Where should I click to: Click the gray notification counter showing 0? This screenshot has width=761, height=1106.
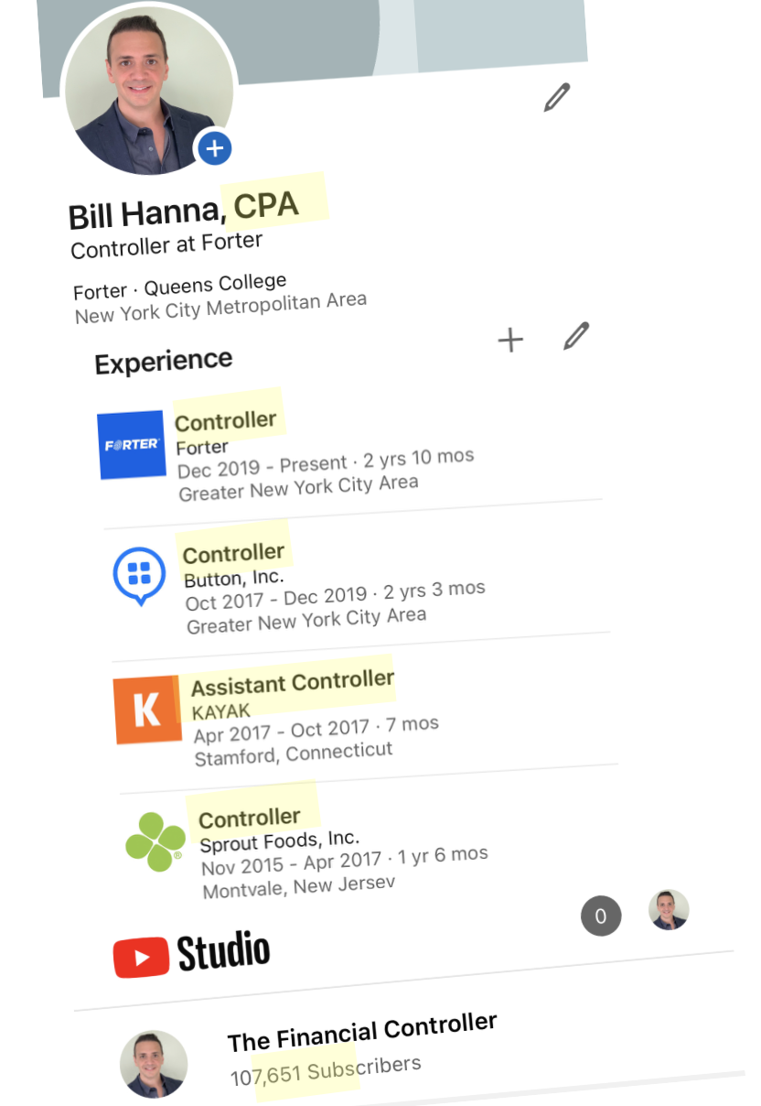(601, 916)
